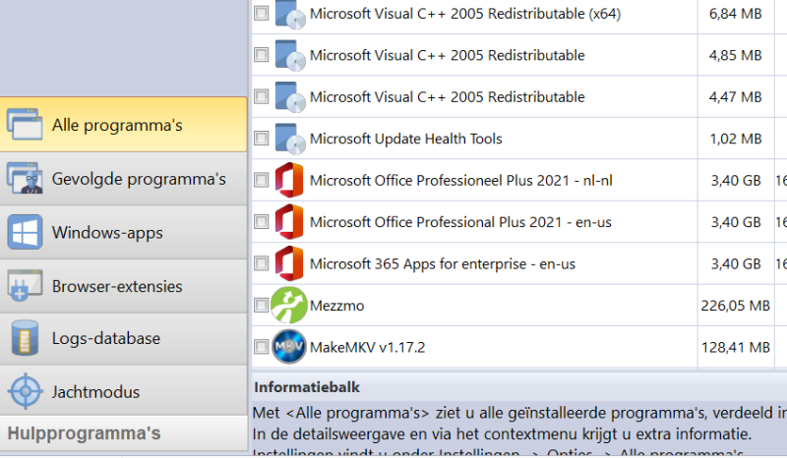
Task: Open the Windows-apps tab
Action: pos(107,233)
